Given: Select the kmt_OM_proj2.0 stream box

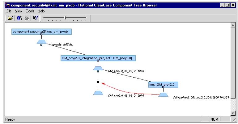Looking at the screenshot, I should point(163,84).
